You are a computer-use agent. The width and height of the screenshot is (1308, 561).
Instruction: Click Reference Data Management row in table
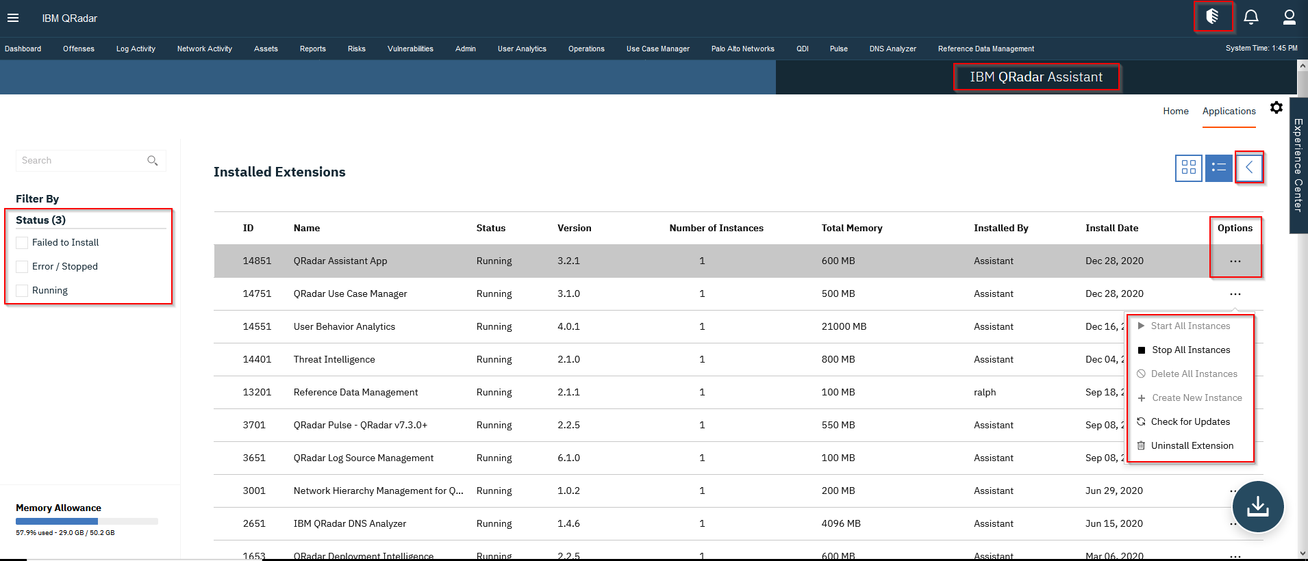click(x=738, y=392)
